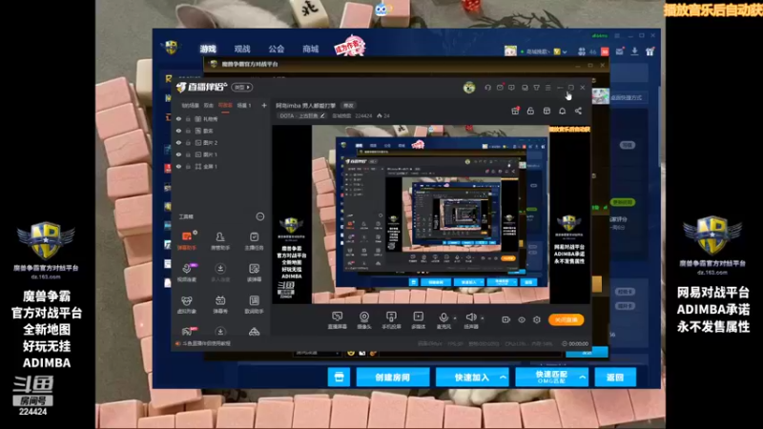Open the video co-stream tool with purple badge

[186, 273]
